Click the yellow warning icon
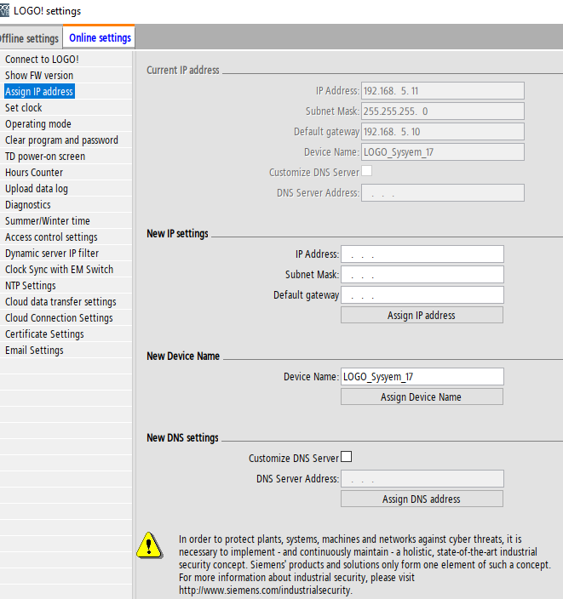 tap(149, 545)
